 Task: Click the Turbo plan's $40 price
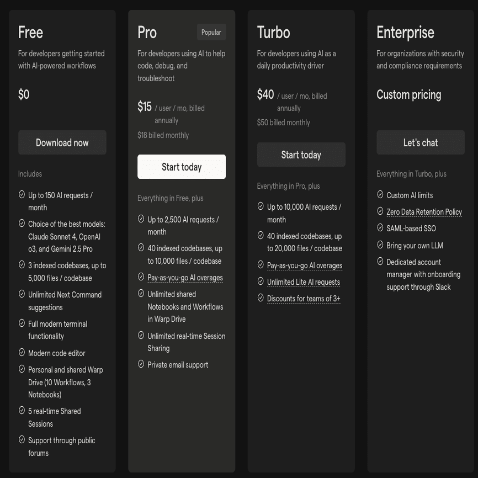point(265,94)
